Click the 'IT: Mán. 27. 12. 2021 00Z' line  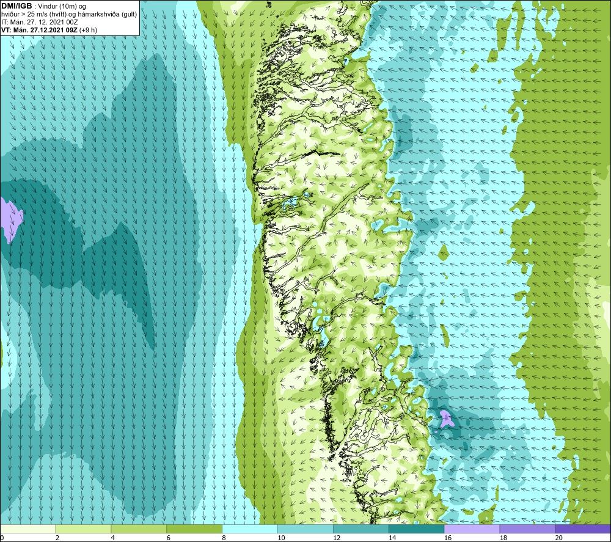click(x=39, y=22)
